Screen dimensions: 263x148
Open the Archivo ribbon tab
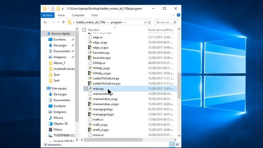point(48,15)
